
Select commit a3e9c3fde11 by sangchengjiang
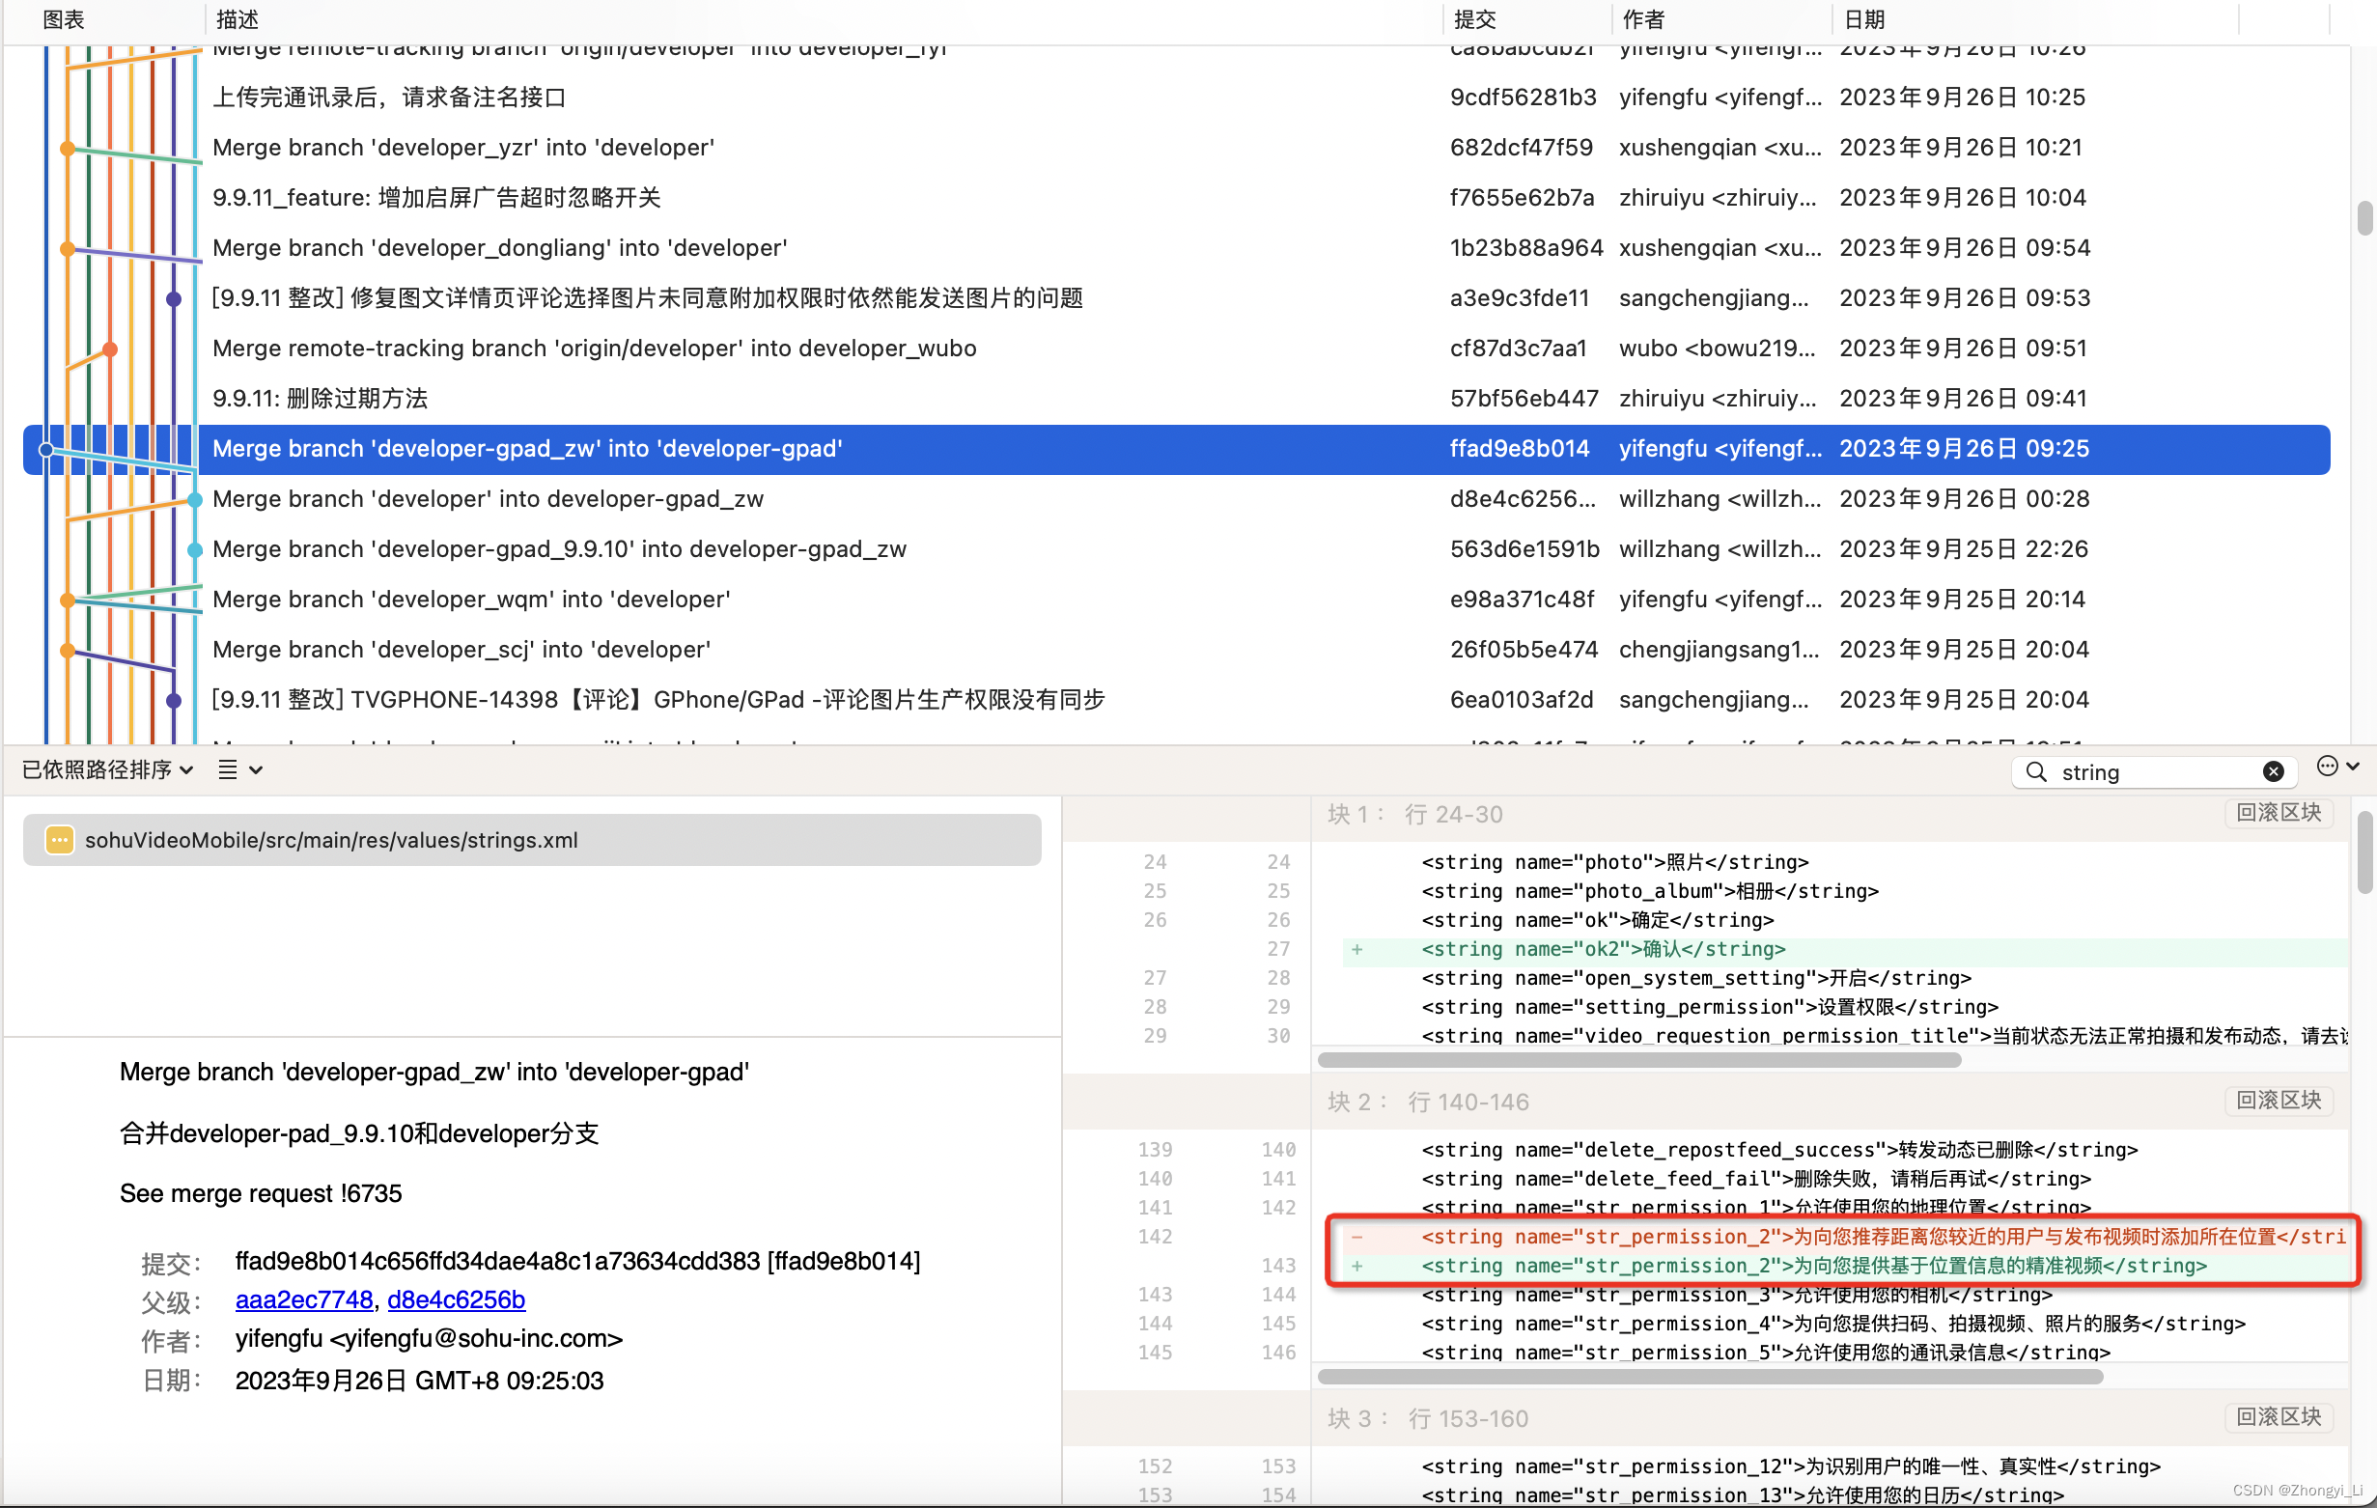coord(1177,299)
